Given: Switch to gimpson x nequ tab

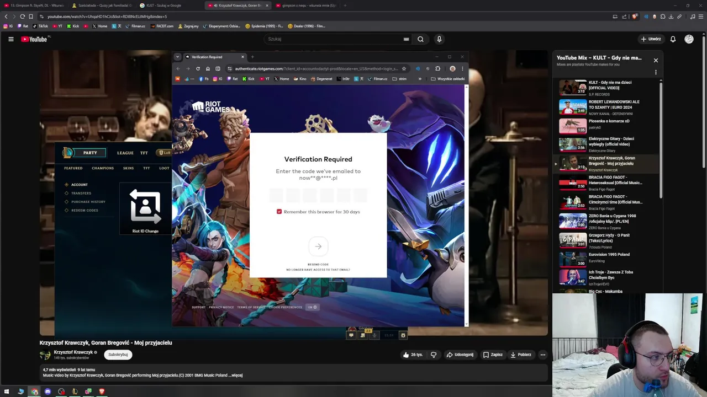Looking at the screenshot, I should [x=307, y=6].
